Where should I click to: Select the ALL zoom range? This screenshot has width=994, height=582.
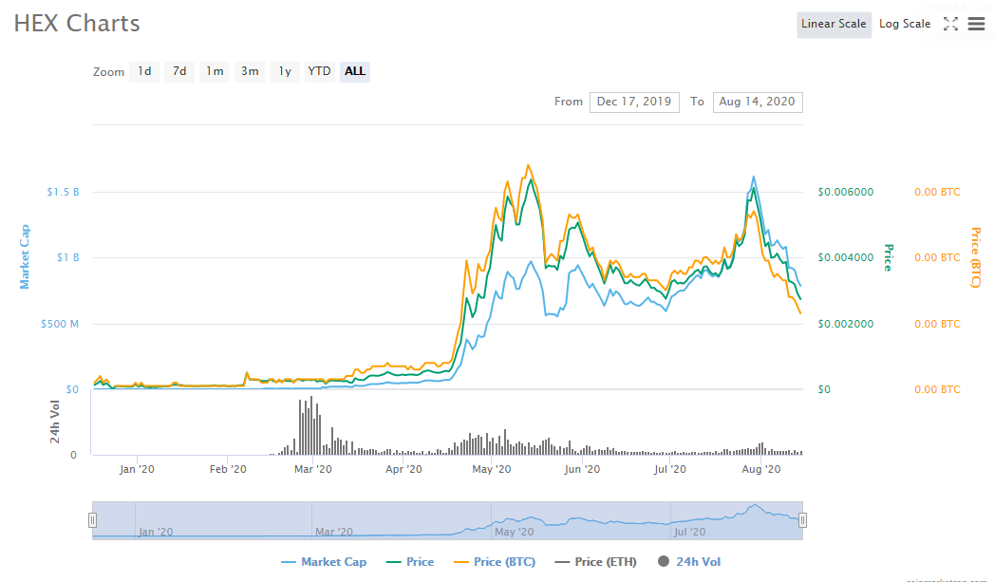click(x=355, y=71)
